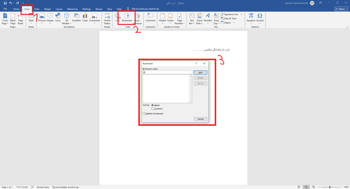This screenshot has height=189, width=350.
Task: Click the Add button in Bookmark dialog
Action: [200, 73]
